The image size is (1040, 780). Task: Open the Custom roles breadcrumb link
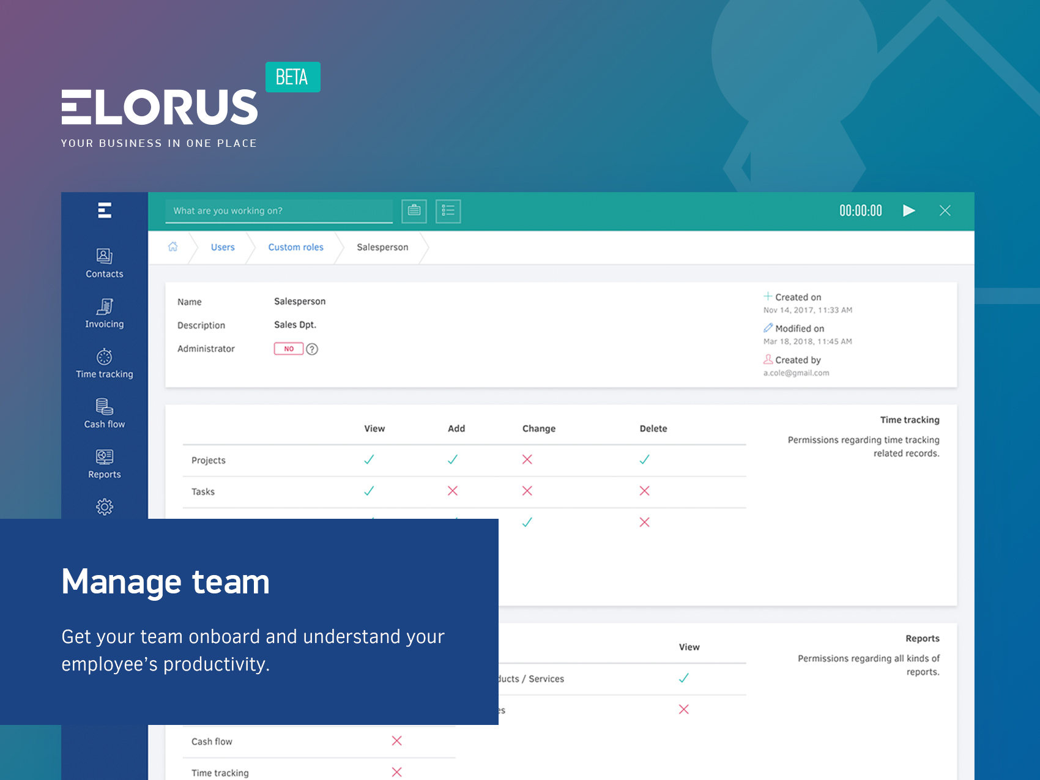click(x=296, y=247)
